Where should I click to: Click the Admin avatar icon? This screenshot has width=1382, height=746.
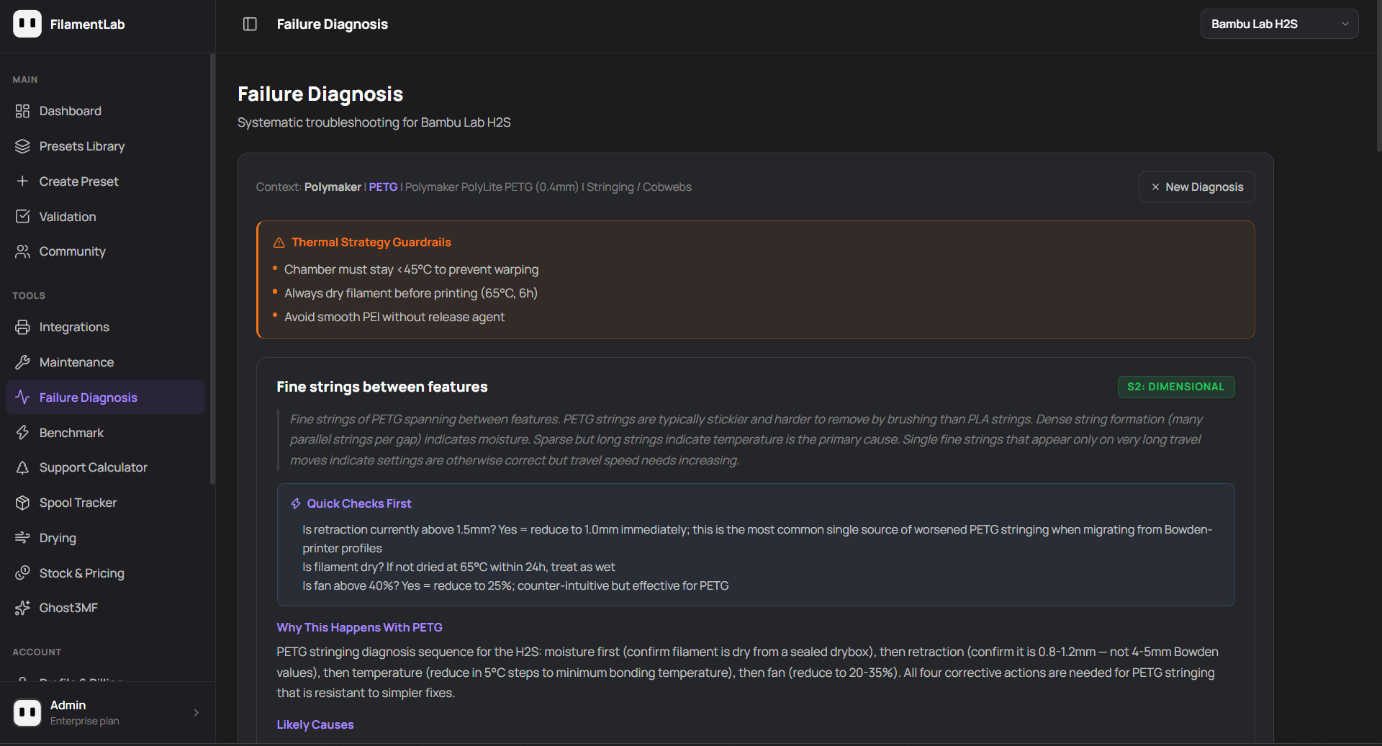[27, 713]
